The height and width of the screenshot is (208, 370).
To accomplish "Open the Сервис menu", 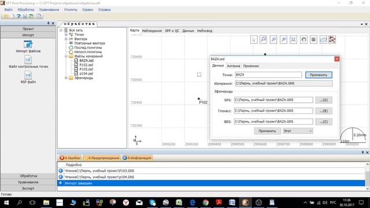I will (88, 10).
